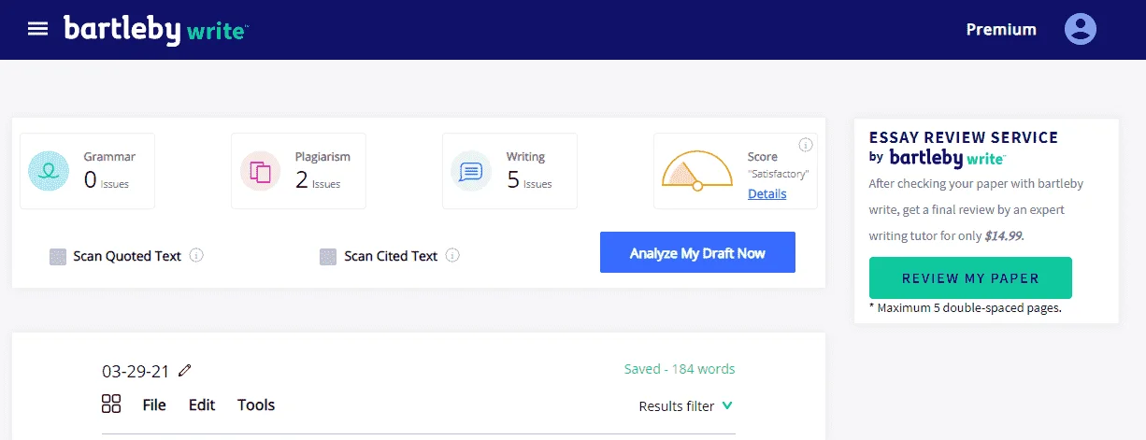
Task: Show info for Scan Quoted Text
Action: (x=196, y=255)
